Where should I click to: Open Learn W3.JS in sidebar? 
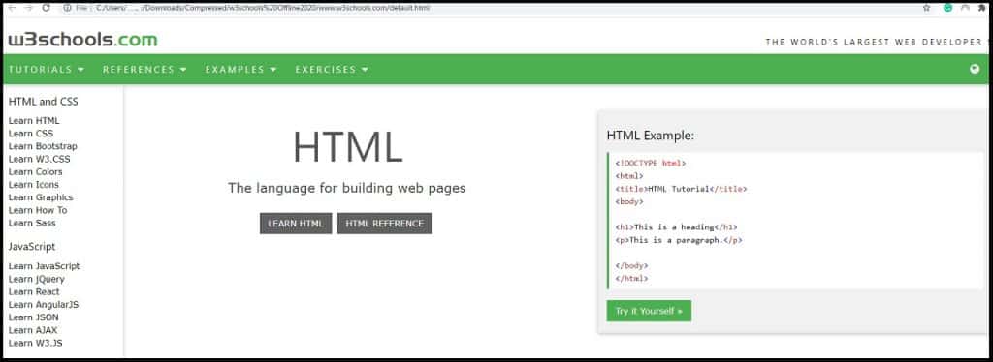coord(36,343)
